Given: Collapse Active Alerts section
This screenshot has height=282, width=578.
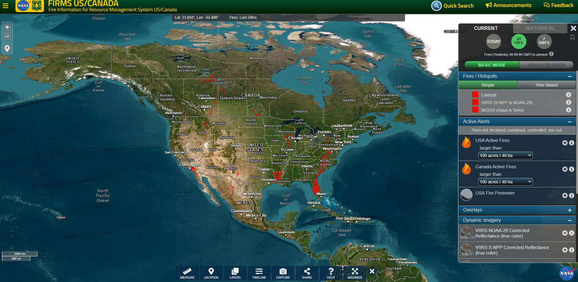Looking at the screenshot, I should click(x=570, y=122).
